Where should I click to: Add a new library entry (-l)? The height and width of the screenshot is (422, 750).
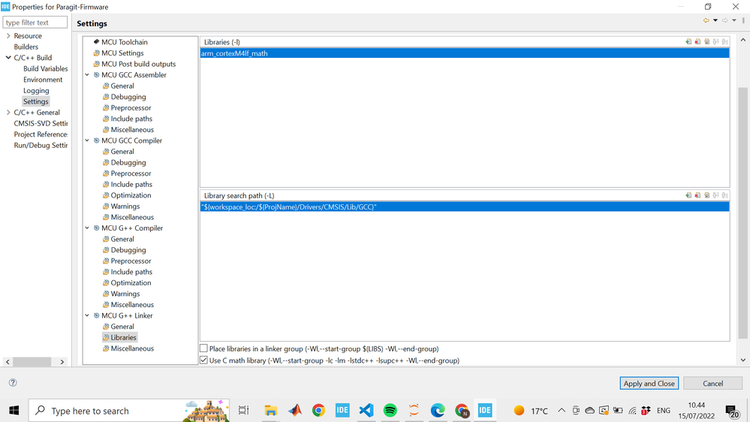(x=688, y=42)
